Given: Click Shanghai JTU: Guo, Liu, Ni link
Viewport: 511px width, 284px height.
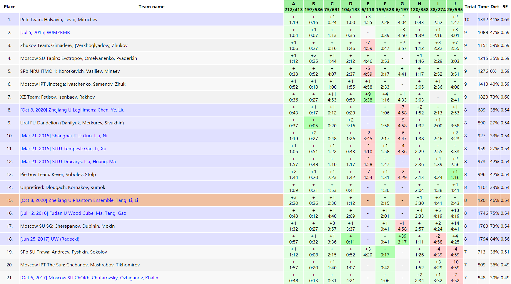Looking at the screenshot, I should pyautogui.click(x=64, y=136).
